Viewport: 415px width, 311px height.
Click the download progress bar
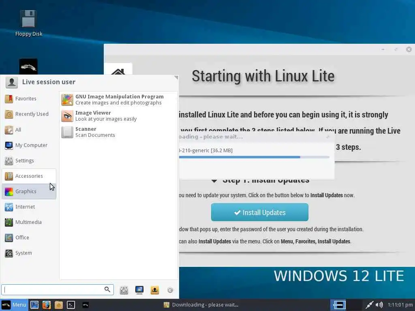pos(254,157)
